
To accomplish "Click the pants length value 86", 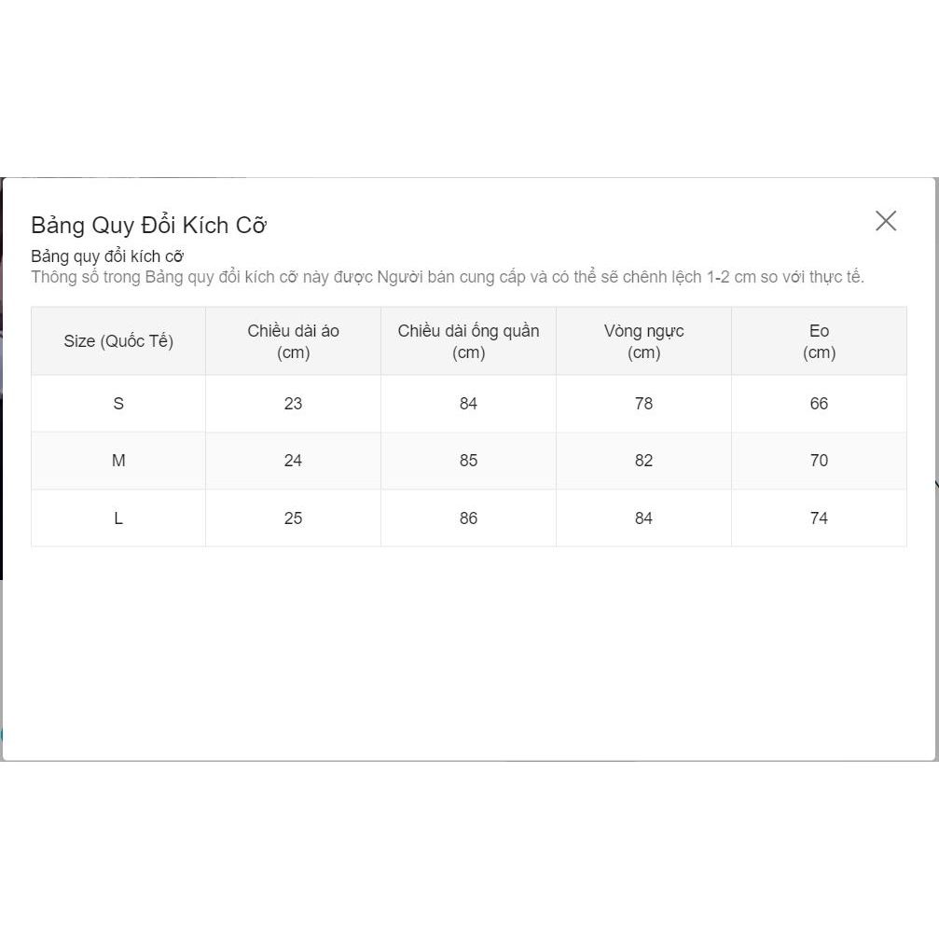I will (x=468, y=518).
